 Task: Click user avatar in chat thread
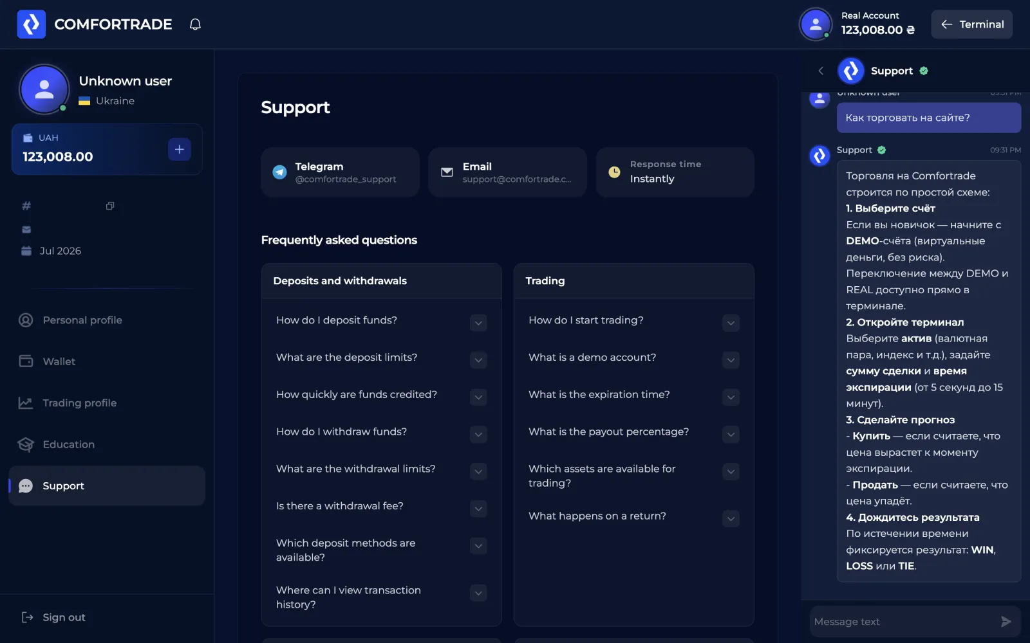pyautogui.click(x=819, y=100)
